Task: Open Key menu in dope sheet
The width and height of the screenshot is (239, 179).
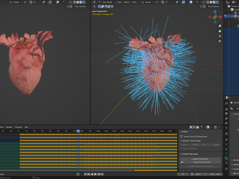Action: coord(26,127)
